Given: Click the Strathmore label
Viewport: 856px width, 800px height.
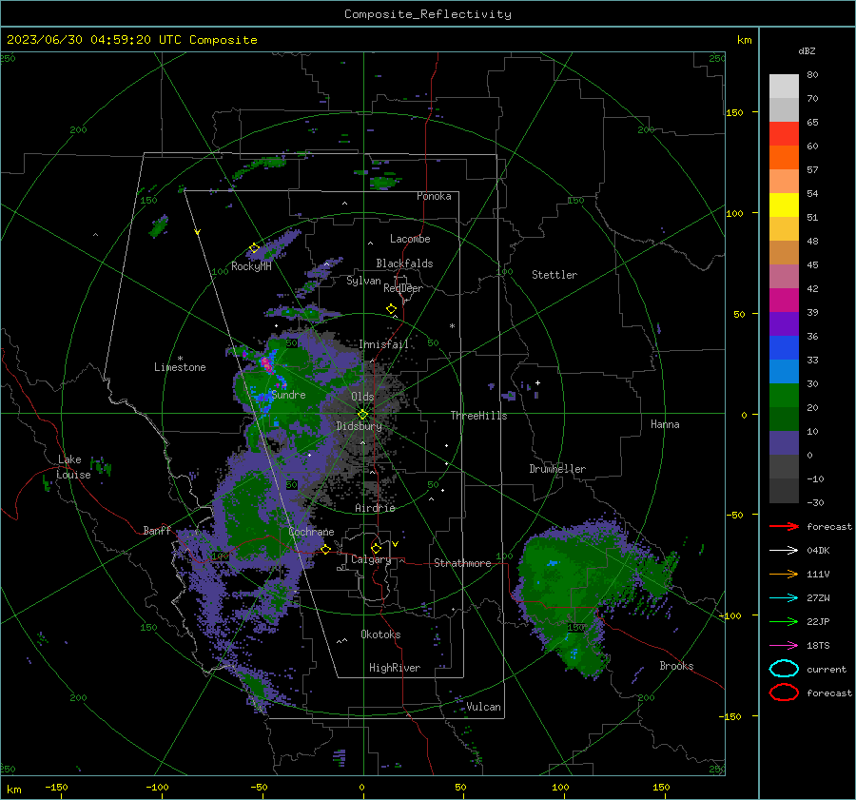Looking at the screenshot, I should click(462, 563).
